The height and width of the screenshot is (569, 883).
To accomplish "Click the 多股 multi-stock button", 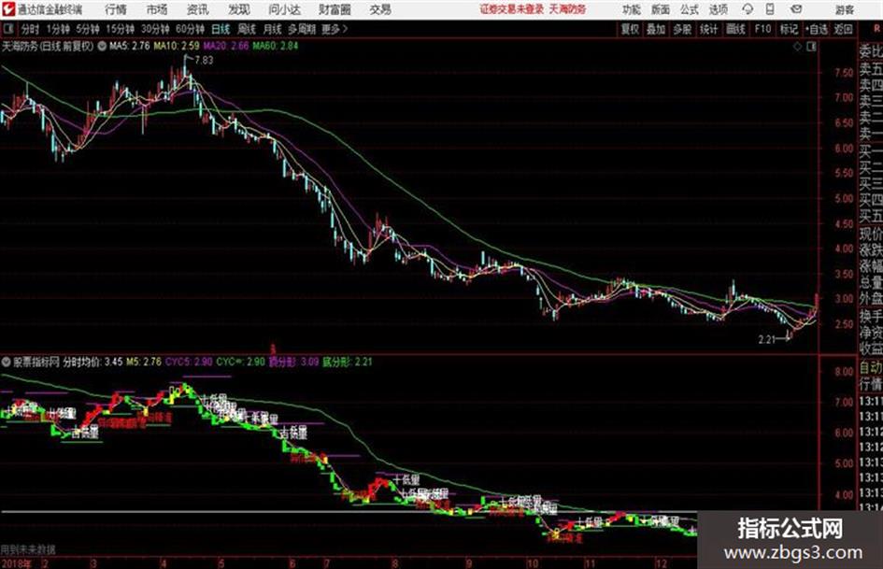I will pyautogui.click(x=682, y=29).
